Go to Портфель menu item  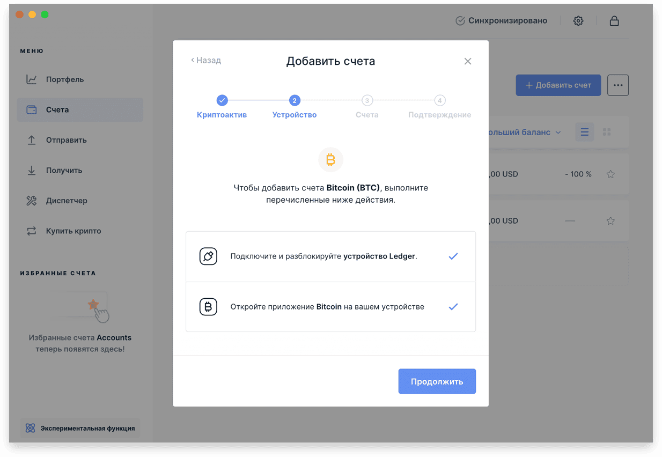pyautogui.click(x=80, y=79)
